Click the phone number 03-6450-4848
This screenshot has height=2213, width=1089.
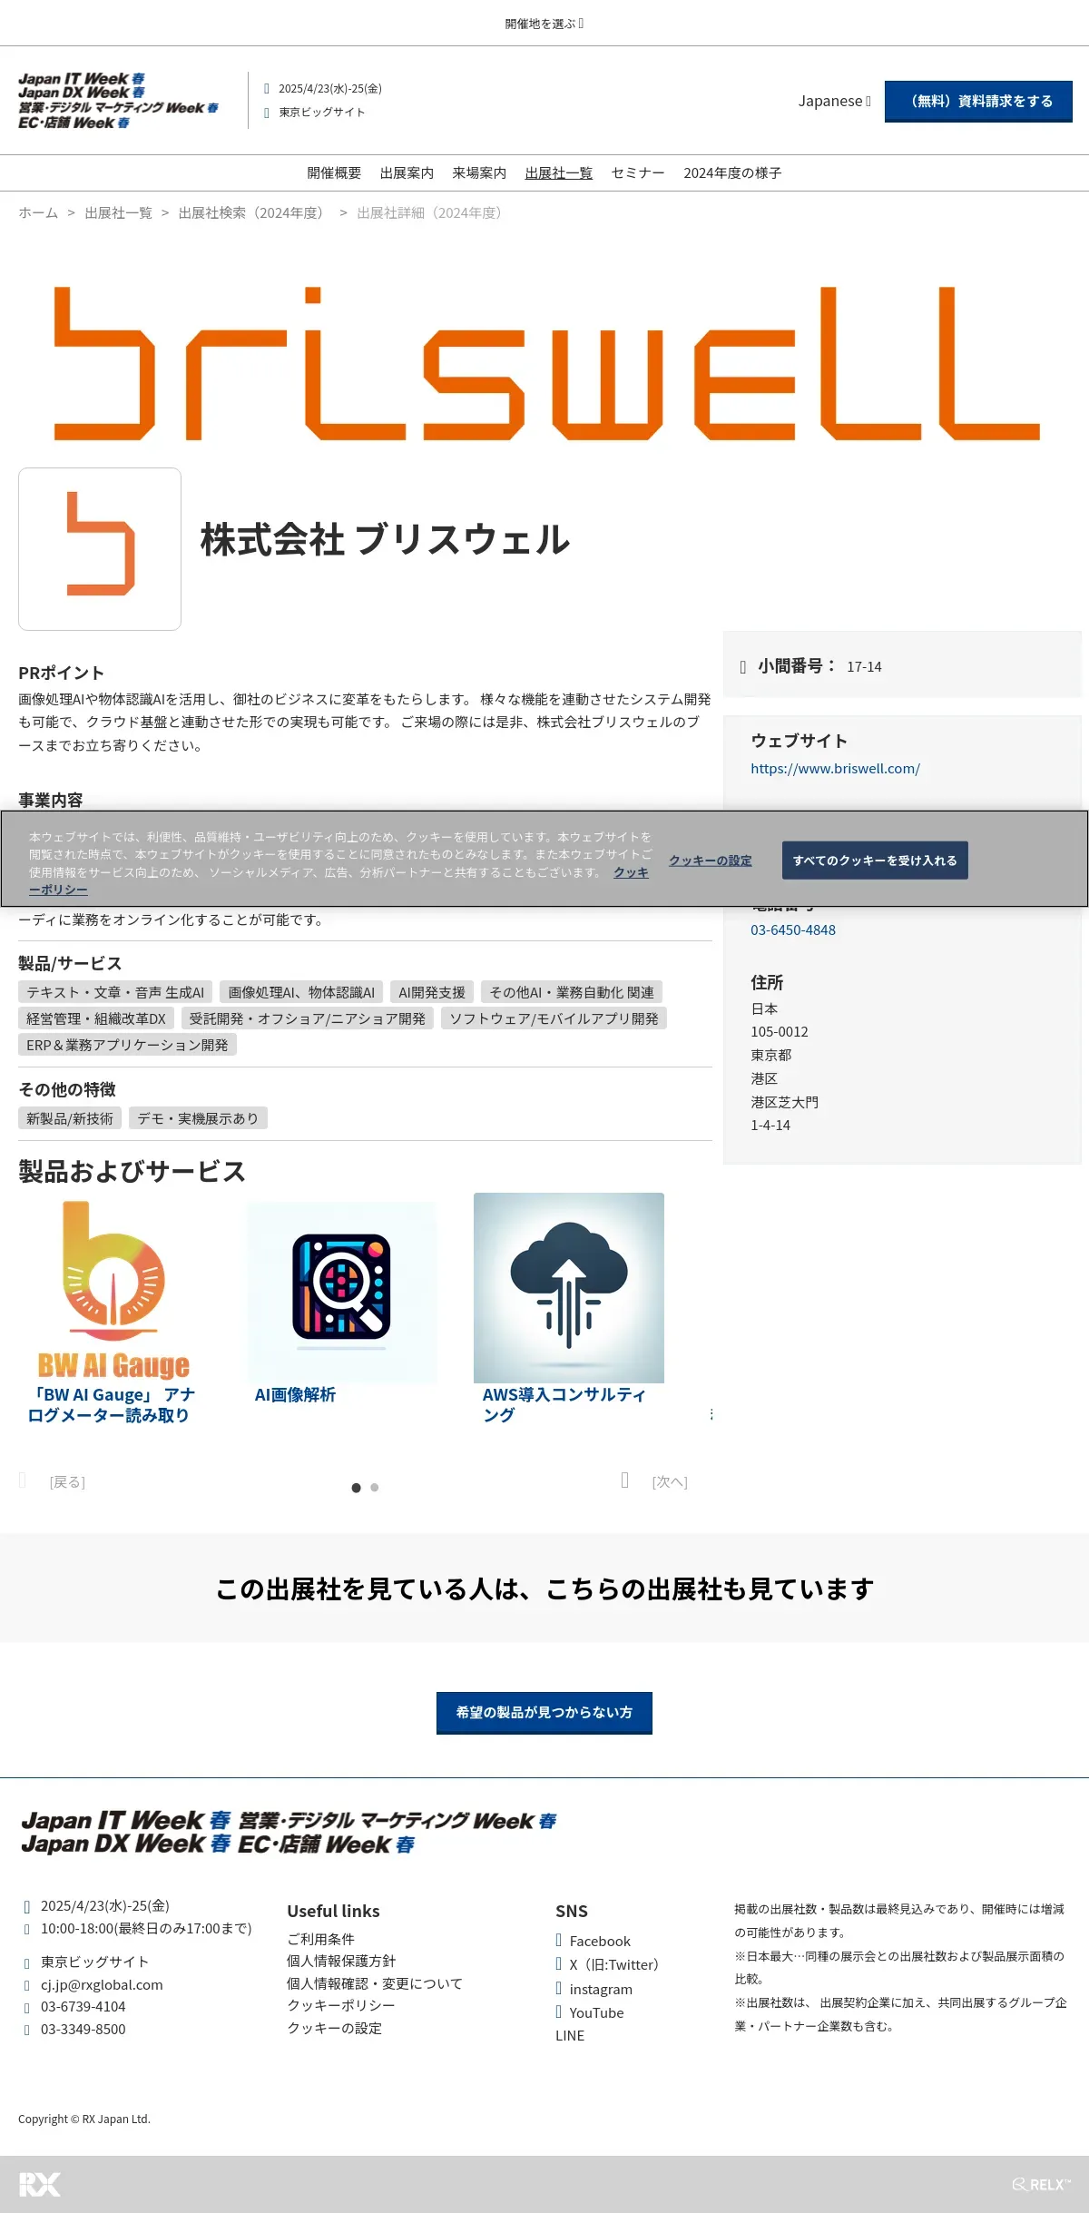tap(793, 929)
